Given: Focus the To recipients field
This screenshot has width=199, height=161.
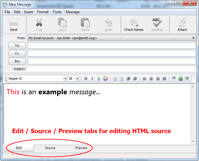Looking at the screenshot, I should tap(112, 45).
